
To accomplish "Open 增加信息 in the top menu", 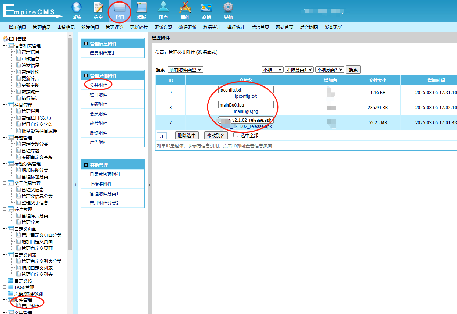I will (x=17, y=27).
